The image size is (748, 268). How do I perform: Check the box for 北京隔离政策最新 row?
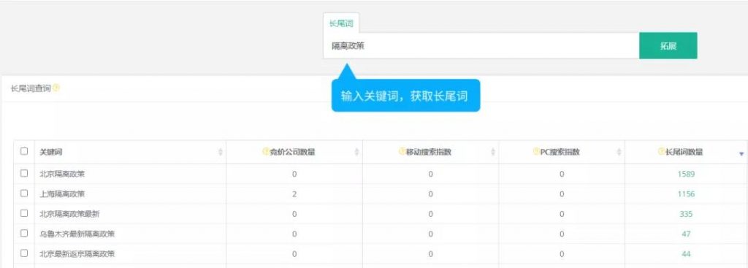(24, 214)
